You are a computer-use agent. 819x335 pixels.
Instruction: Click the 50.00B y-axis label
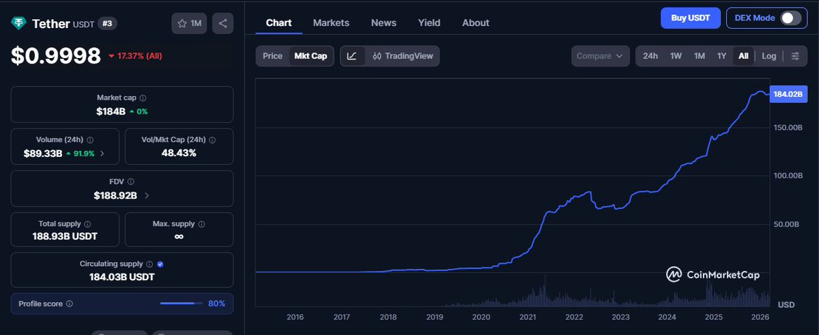tap(788, 224)
